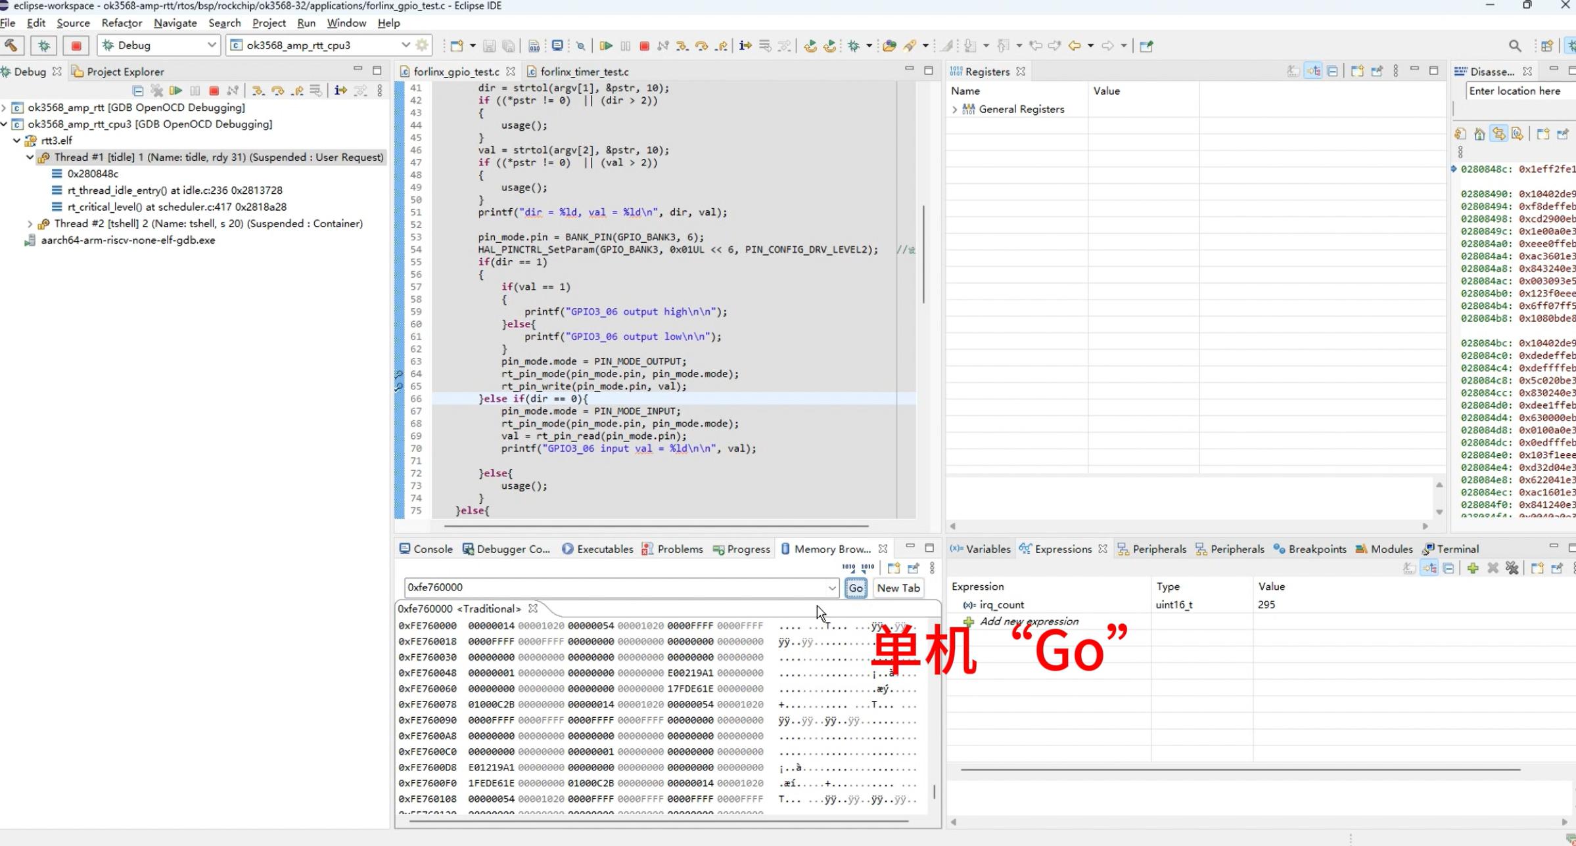The image size is (1576, 846).
Task: Toggle Instruction Stepping Mode in main toolbar
Action: click(x=745, y=45)
